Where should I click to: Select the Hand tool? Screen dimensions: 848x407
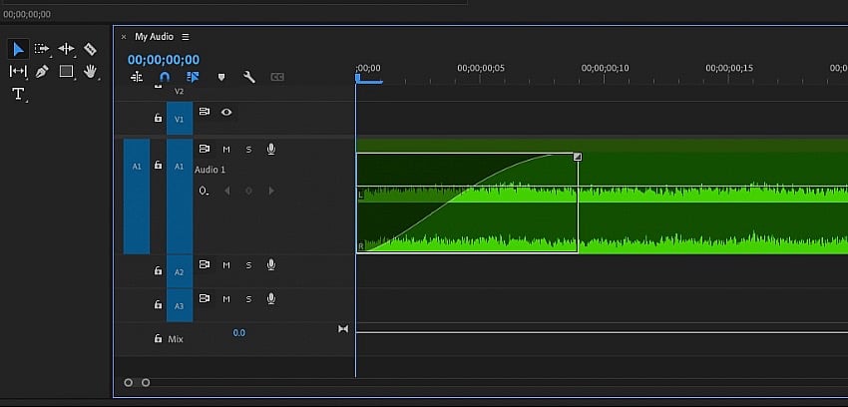point(90,71)
